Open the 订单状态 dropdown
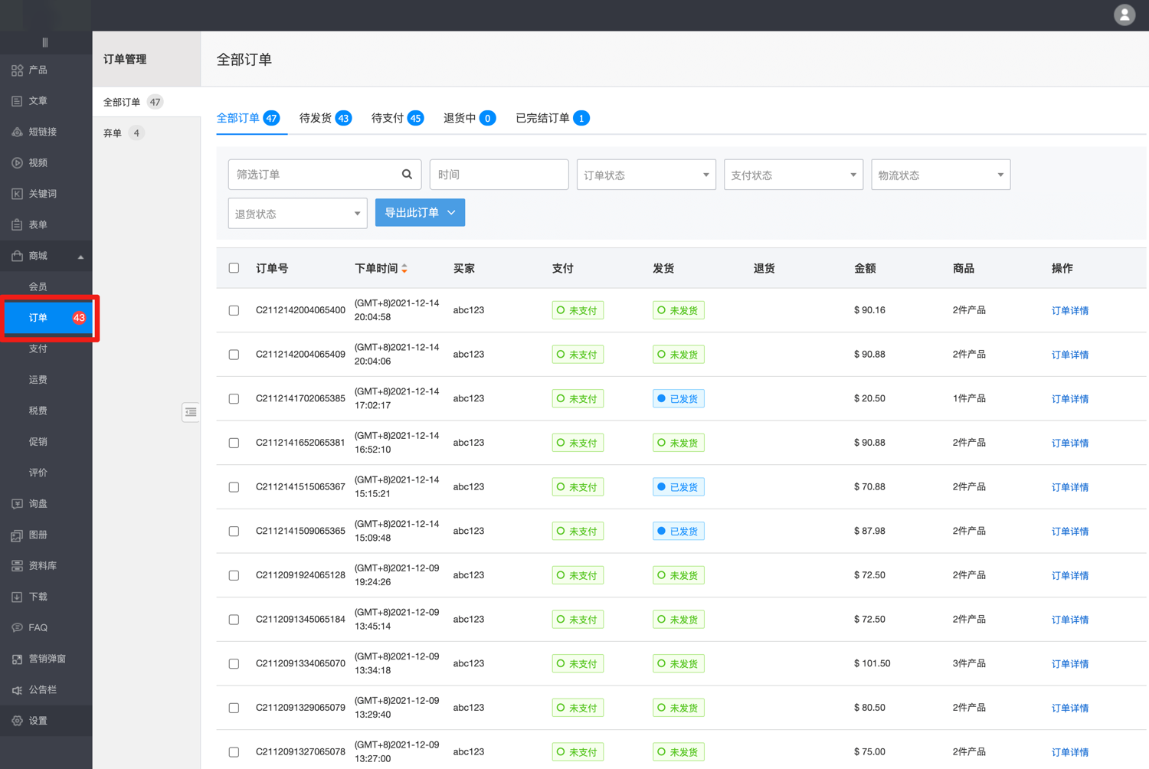1149x769 pixels. [646, 175]
